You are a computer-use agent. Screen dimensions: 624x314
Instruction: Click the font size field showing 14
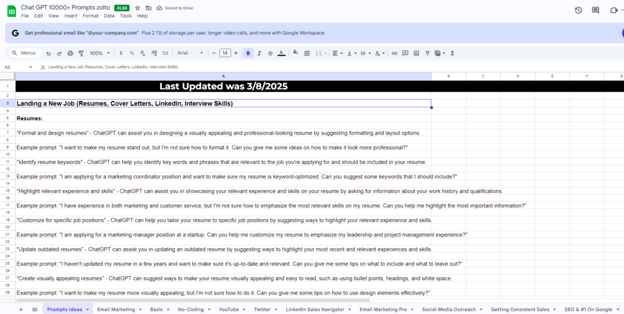click(x=225, y=53)
